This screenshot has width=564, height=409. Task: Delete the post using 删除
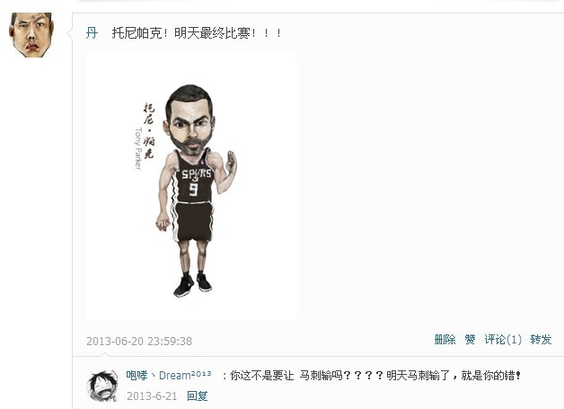(x=445, y=340)
